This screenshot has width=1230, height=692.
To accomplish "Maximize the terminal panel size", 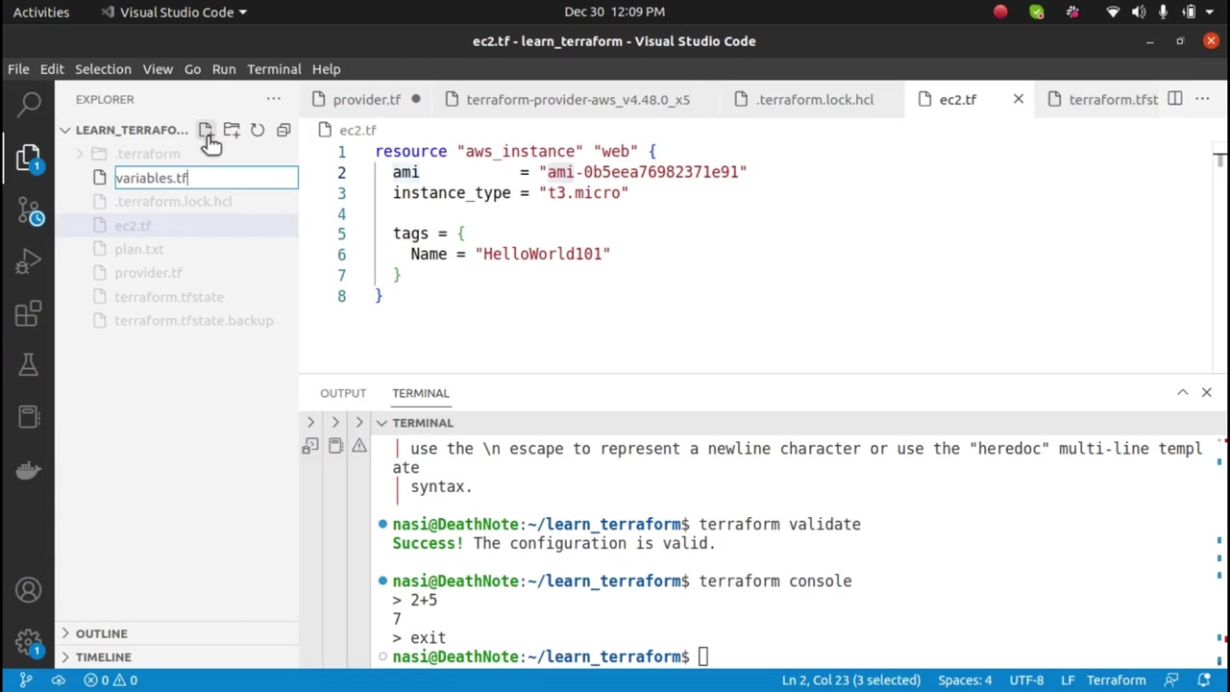I will click(1183, 392).
